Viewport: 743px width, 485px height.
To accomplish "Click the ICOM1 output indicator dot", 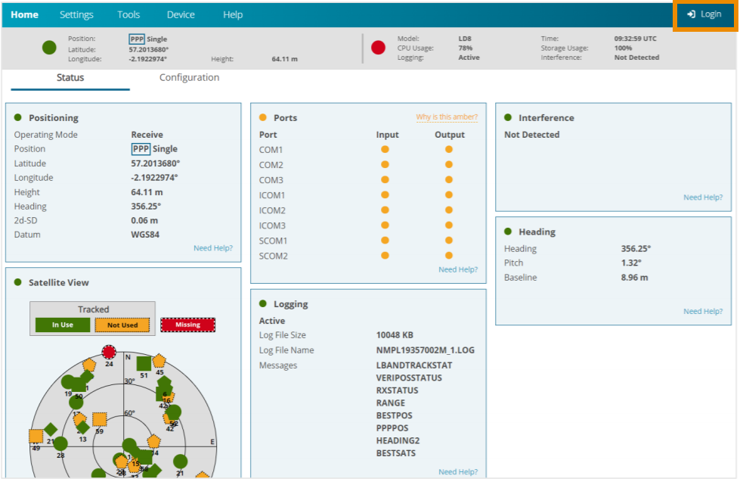I will point(449,194).
